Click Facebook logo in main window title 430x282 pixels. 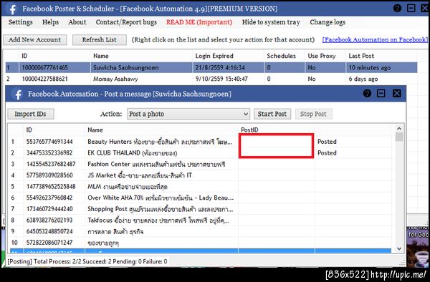click(x=11, y=9)
